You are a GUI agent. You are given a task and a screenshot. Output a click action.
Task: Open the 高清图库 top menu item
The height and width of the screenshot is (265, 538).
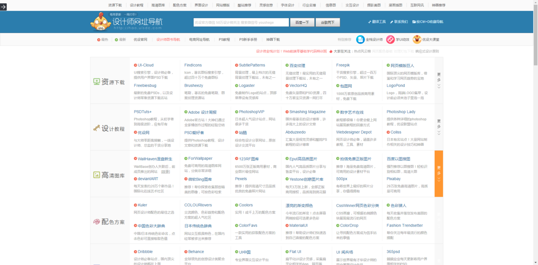pyautogui.click(x=158, y=5)
